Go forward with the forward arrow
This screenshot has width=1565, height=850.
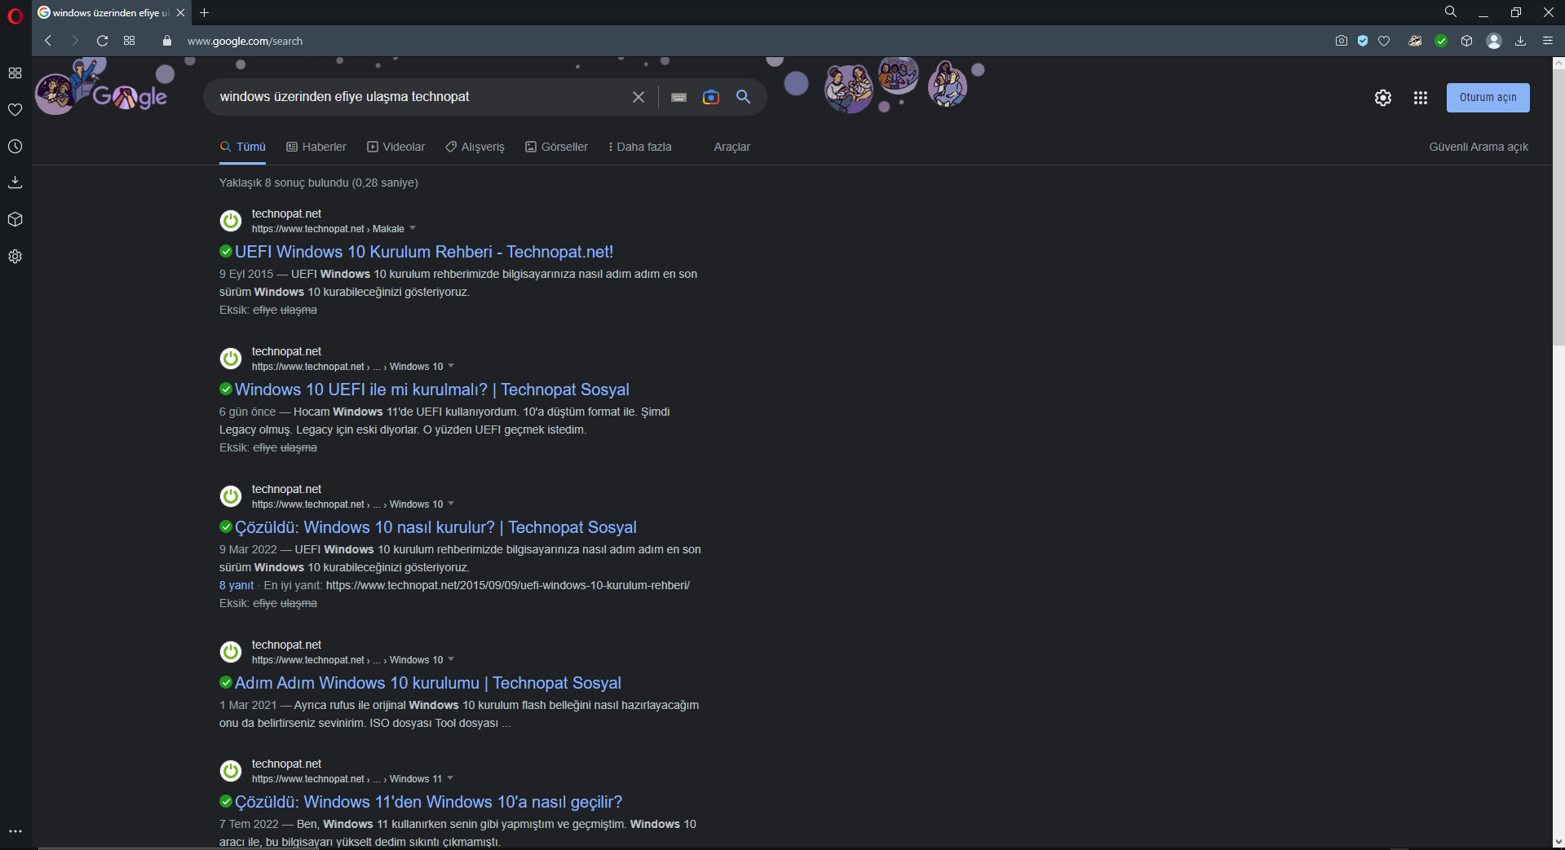[75, 41]
